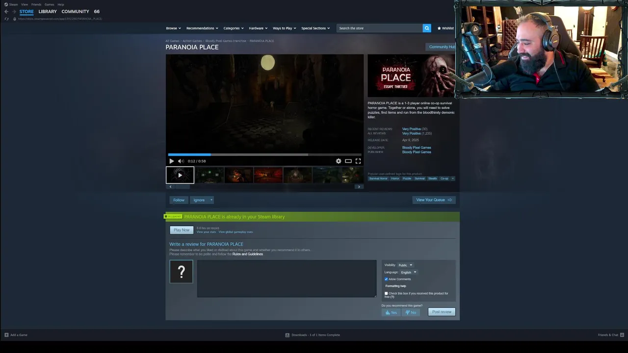Expand the Special Sections dropdown

click(x=315, y=28)
